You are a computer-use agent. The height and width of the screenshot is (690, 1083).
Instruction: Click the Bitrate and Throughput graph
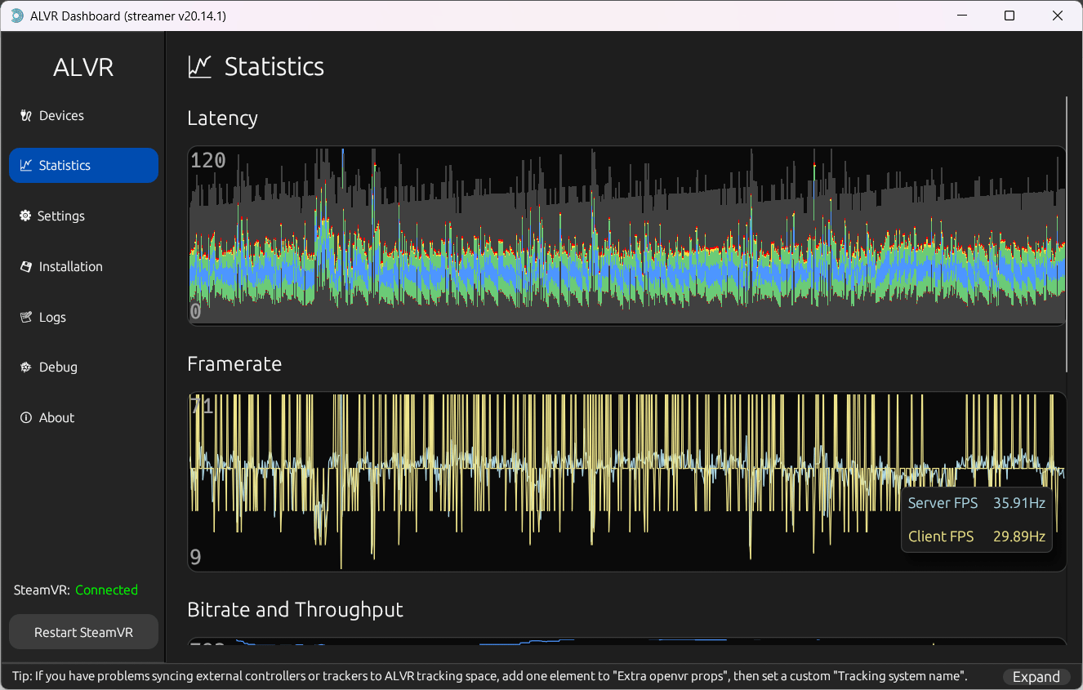tap(626, 642)
